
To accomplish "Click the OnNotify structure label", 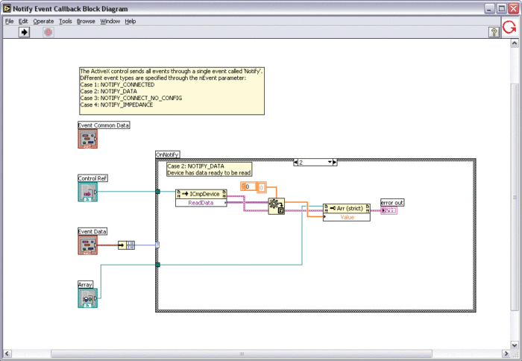I will click(x=168, y=154).
